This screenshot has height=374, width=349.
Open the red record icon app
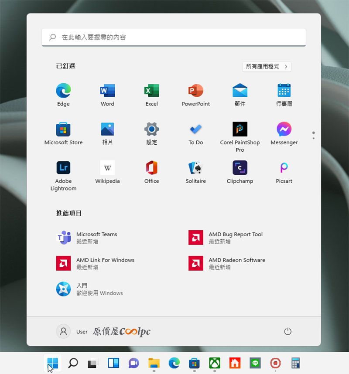[x=275, y=363]
